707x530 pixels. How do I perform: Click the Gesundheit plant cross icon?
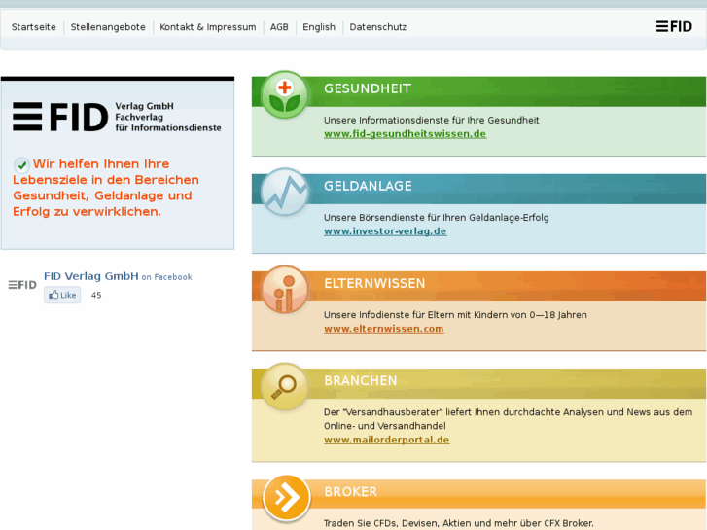pos(285,95)
